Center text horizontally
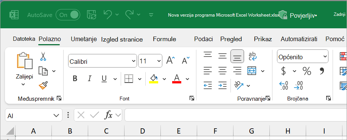 click(x=223, y=71)
